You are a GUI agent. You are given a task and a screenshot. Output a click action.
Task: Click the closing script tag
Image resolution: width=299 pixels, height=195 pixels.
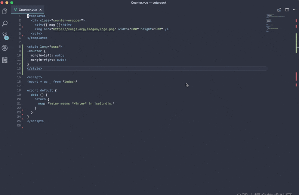pyautogui.click(x=35, y=121)
